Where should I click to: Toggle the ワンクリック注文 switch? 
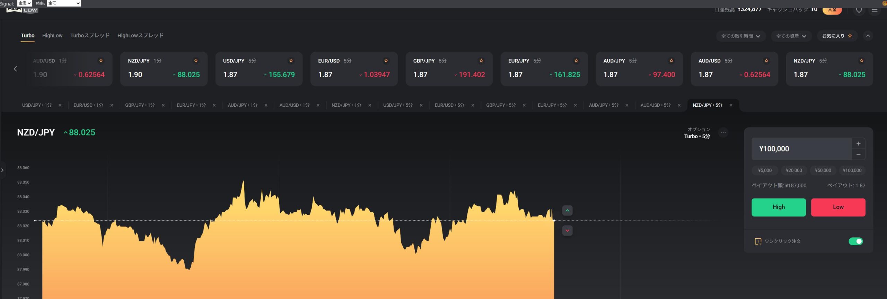(x=855, y=241)
